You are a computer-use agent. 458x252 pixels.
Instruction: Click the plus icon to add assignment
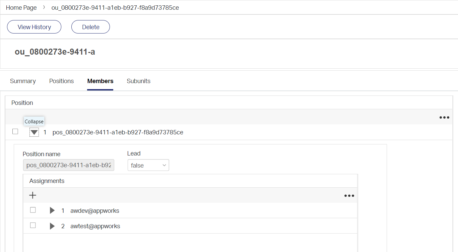[x=32, y=195]
